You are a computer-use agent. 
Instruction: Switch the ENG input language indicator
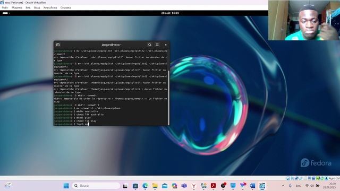pyautogui.click(x=299, y=186)
